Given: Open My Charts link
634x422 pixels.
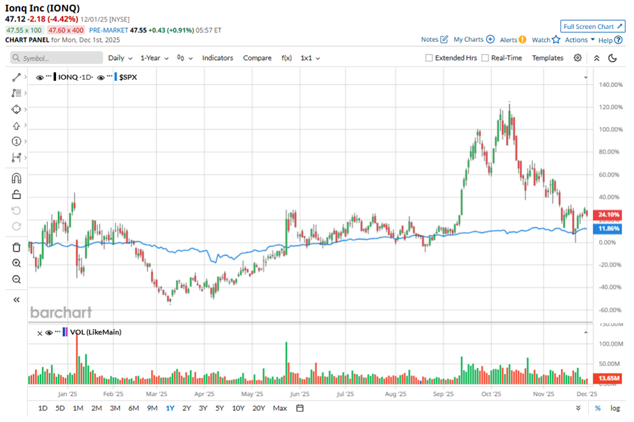Looking at the screenshot, I should coord(468,39).
